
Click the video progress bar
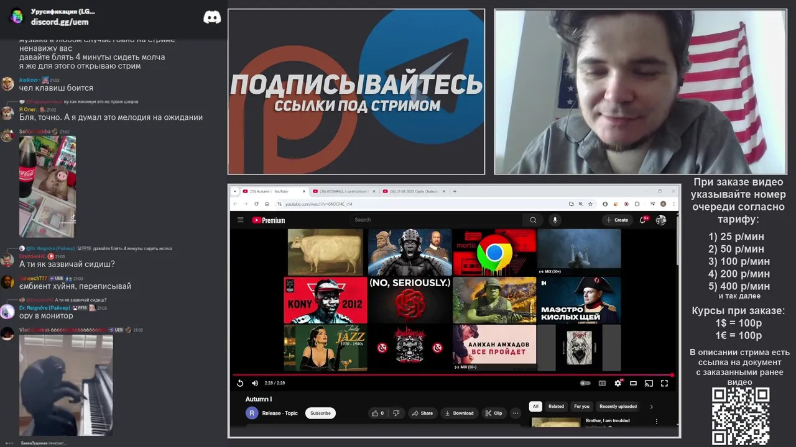click(x=453, y=375)
